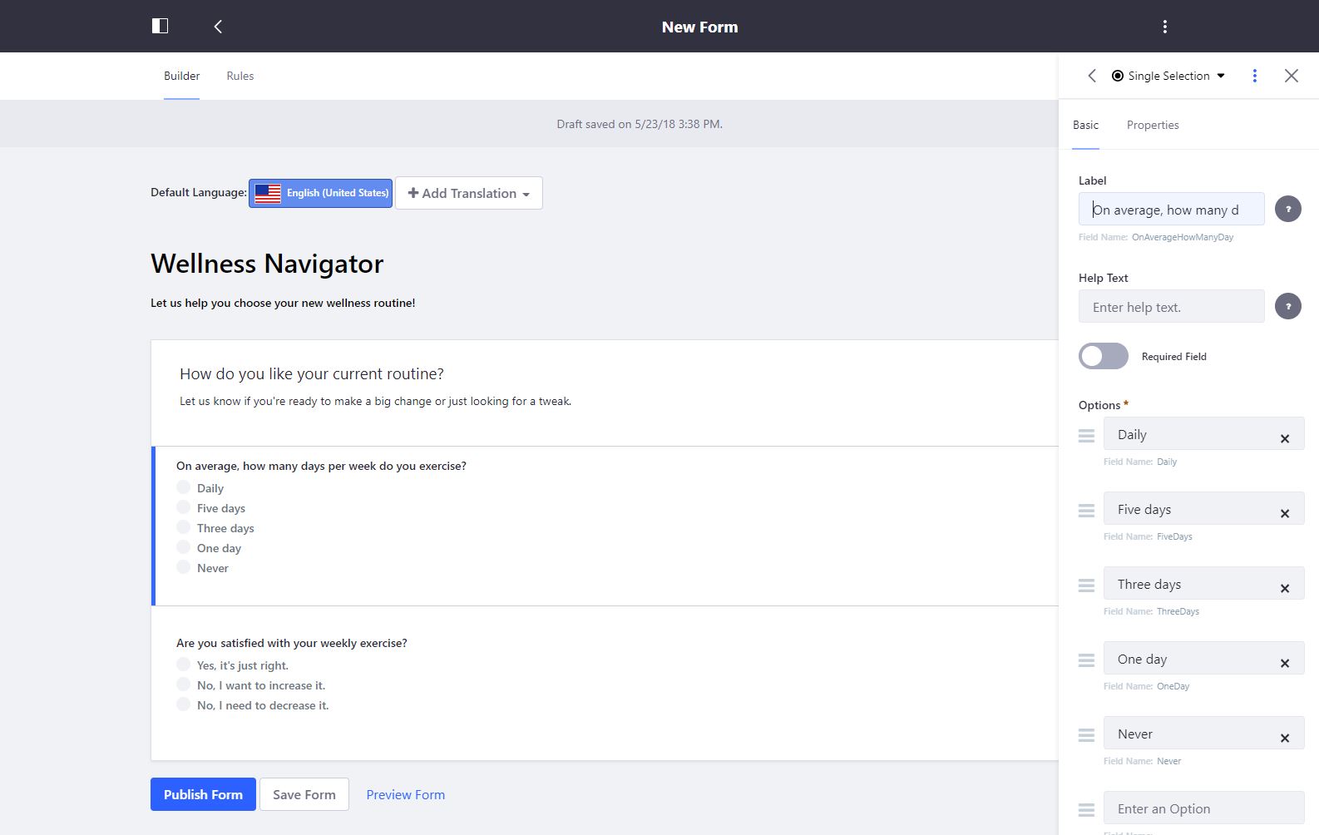1319x835 pixels.
Task: Edit the Five days option text field
Action: coord(1203,508)
